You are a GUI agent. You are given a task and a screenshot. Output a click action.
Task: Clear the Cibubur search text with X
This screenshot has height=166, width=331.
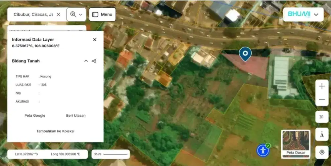pyautogui.click(x=58, y=15)
